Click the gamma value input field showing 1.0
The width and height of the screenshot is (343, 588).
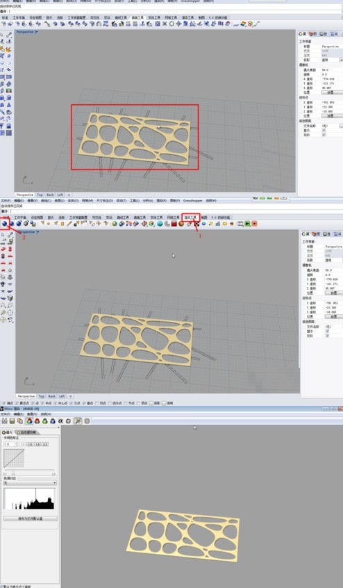pos(9,444)
